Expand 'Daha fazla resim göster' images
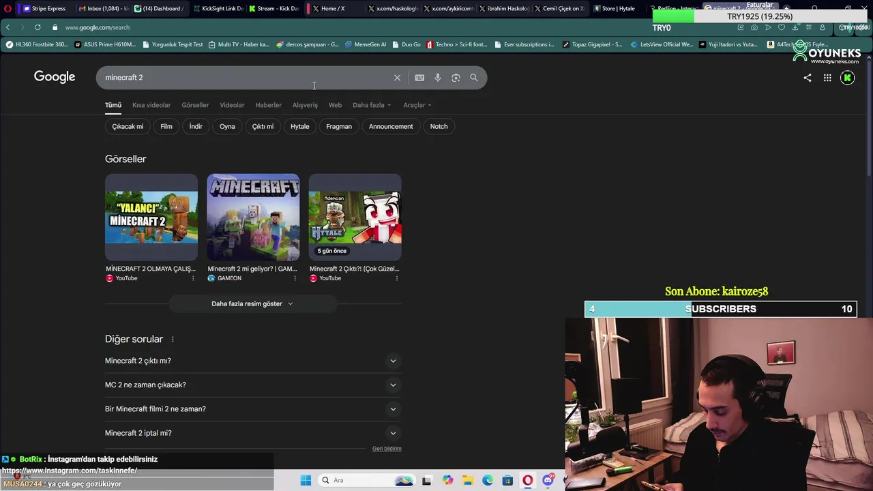Viewport: 873px width, 491px height. (252, 304)
